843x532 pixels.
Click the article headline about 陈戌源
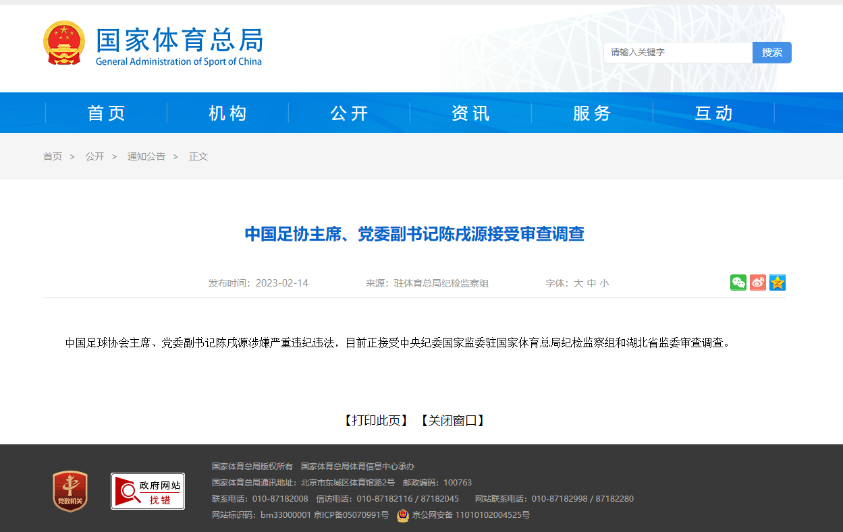pos(414,234)
